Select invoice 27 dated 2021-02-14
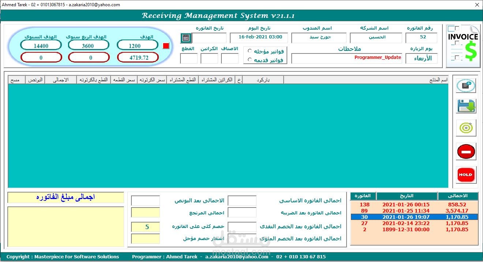The image size is (483, 262). coord(414,223)
